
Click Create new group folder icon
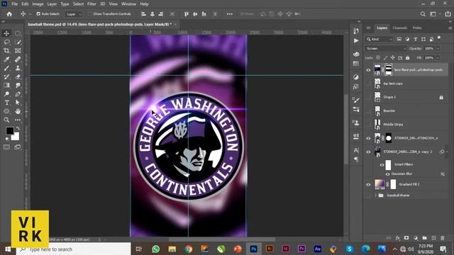click(424, 238)
